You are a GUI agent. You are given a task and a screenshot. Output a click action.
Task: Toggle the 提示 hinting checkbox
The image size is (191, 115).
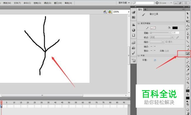coord(167,42)
